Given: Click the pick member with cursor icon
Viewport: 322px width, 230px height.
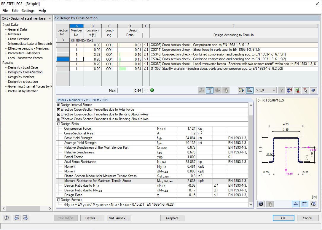Looking at the screenshot, I should tap(305, 90).
